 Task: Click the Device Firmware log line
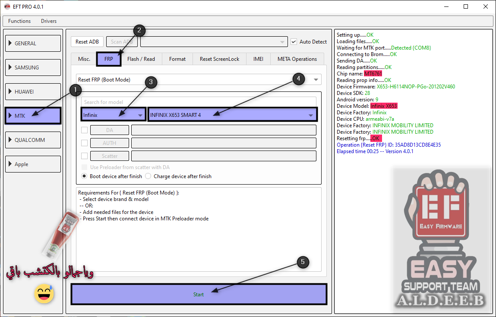(x=396, y=87)
